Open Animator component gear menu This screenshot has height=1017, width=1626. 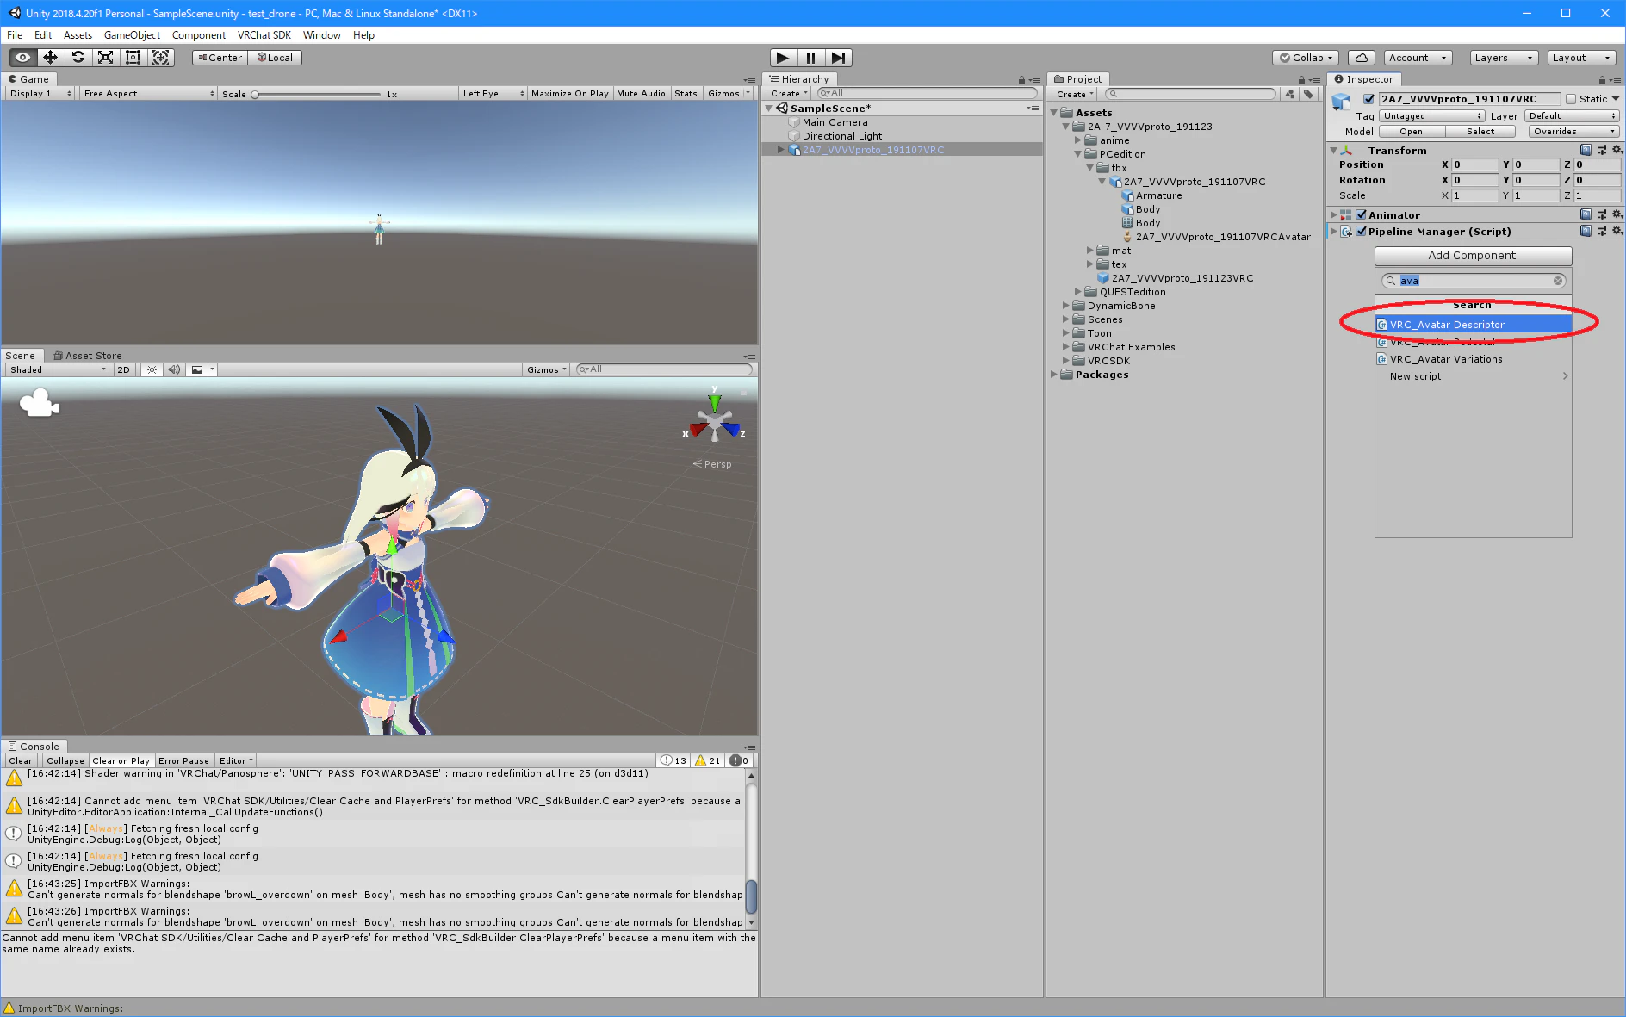click(x=1617, y=214)
